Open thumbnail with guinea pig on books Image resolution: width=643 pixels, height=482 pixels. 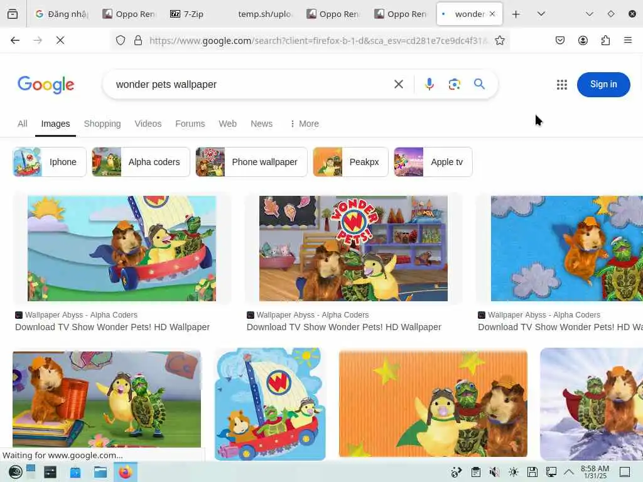107,399
